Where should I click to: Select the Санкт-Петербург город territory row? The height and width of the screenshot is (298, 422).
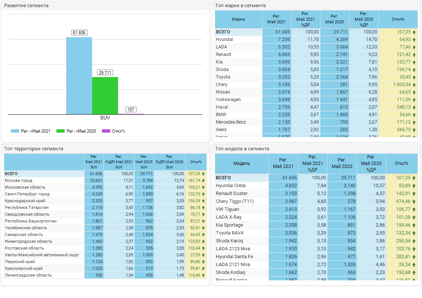27,194
